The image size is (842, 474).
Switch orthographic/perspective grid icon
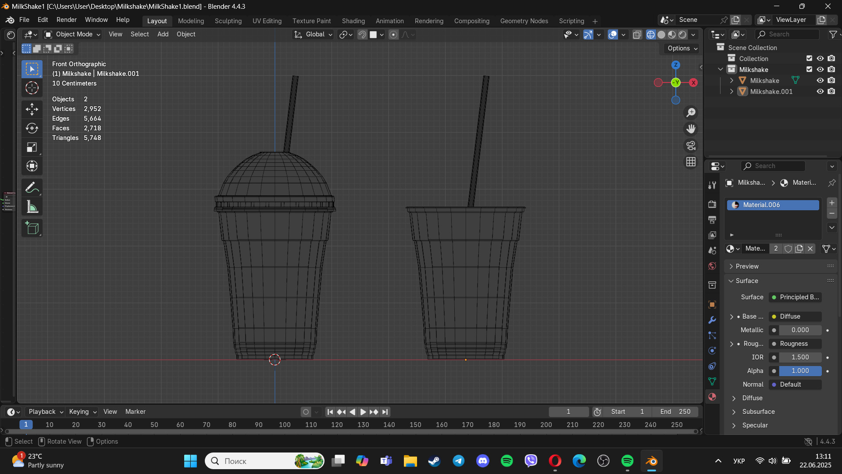pos(691,162)
